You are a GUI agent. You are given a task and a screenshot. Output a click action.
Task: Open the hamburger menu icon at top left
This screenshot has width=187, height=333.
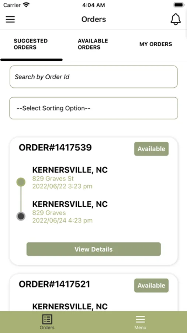pyautogui.click(x=10, y=19)
